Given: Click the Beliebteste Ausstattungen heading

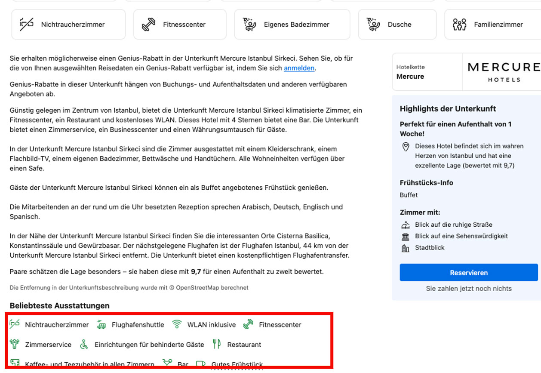Looking at the screenshot, I should click(60, 305).
